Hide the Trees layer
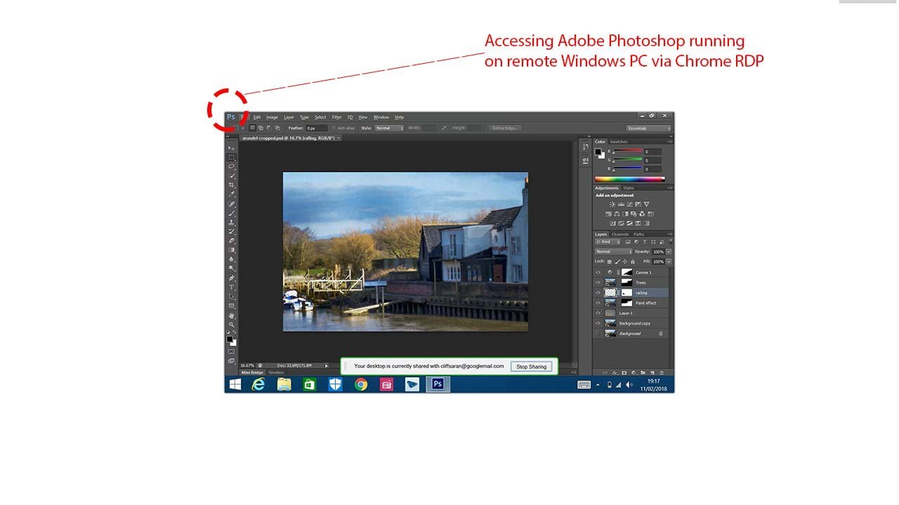This screenshot has width=899, height=505. click(598, 283)
